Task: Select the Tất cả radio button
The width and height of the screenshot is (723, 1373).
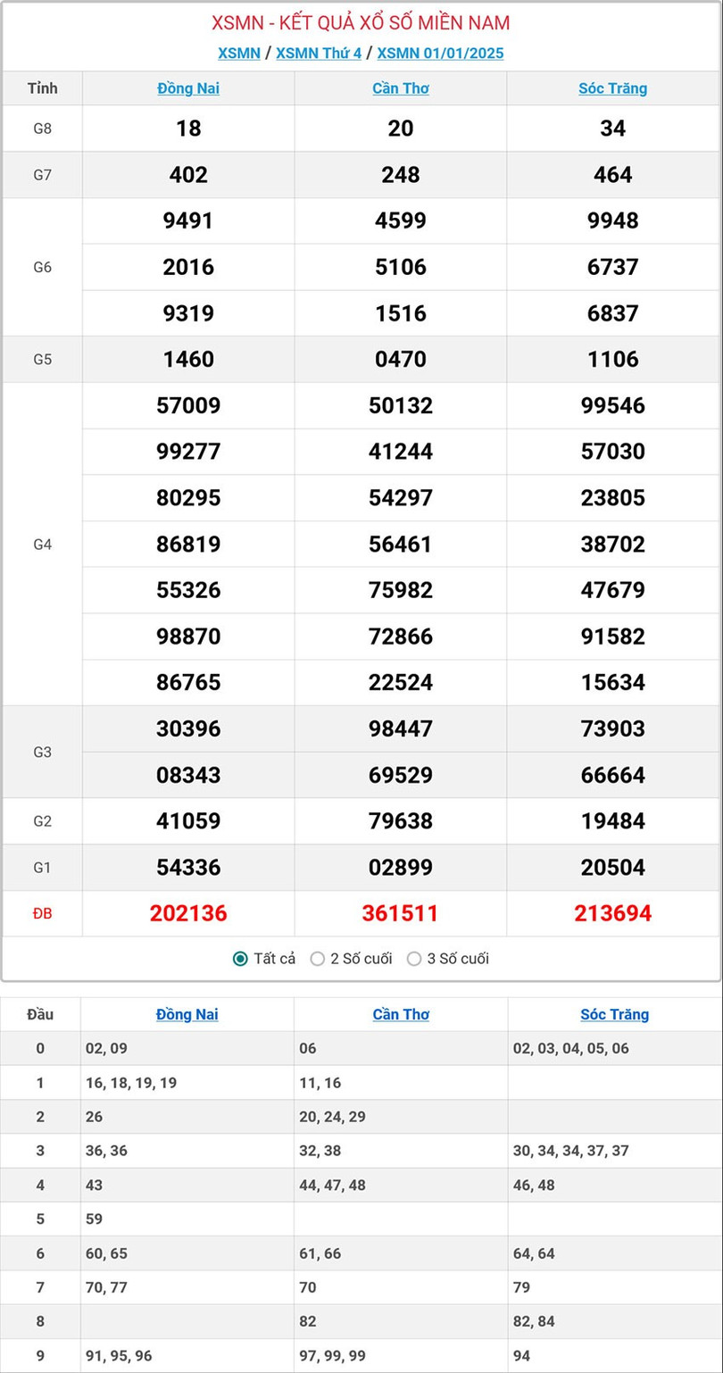Action: [x=240, y=959]
